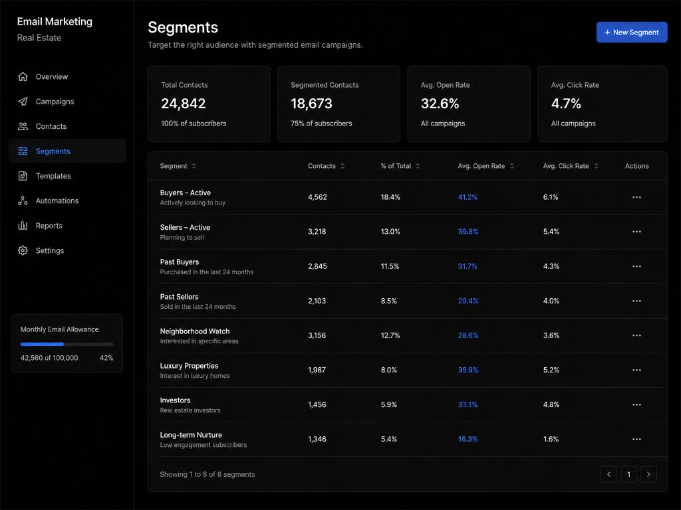
Task: Click the Settings gear icon
Action: pos(23,250)
